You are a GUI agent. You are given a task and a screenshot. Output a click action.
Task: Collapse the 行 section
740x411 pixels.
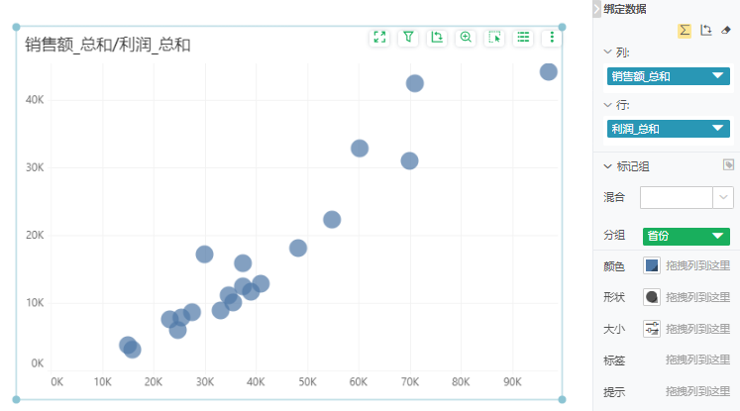click(608, 104)
